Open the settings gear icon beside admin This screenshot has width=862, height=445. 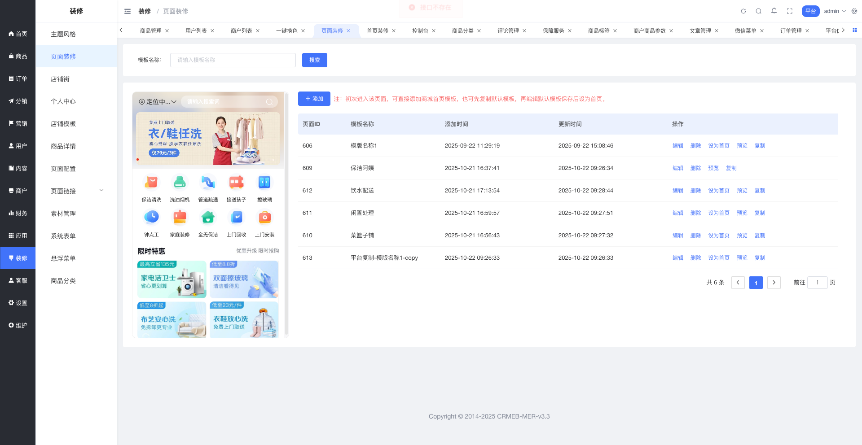point(854,11)
